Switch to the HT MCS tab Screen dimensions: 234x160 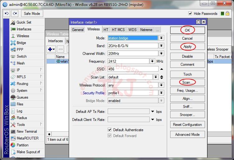click(x=118, y=29)
